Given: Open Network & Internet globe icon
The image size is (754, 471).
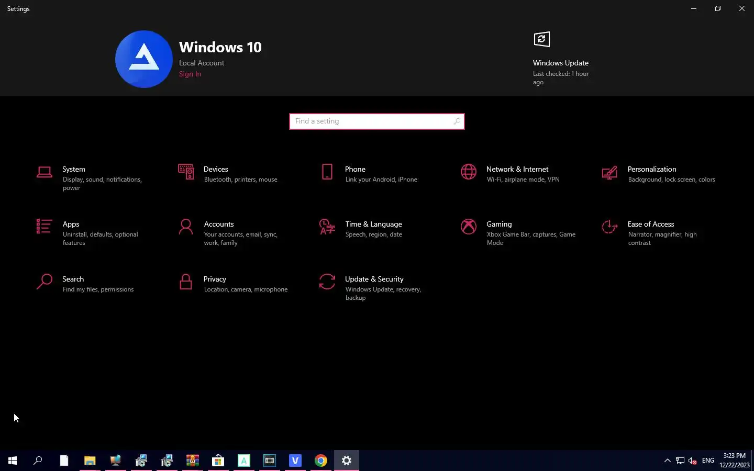Looking at the screenshot, I should point(469,172).
